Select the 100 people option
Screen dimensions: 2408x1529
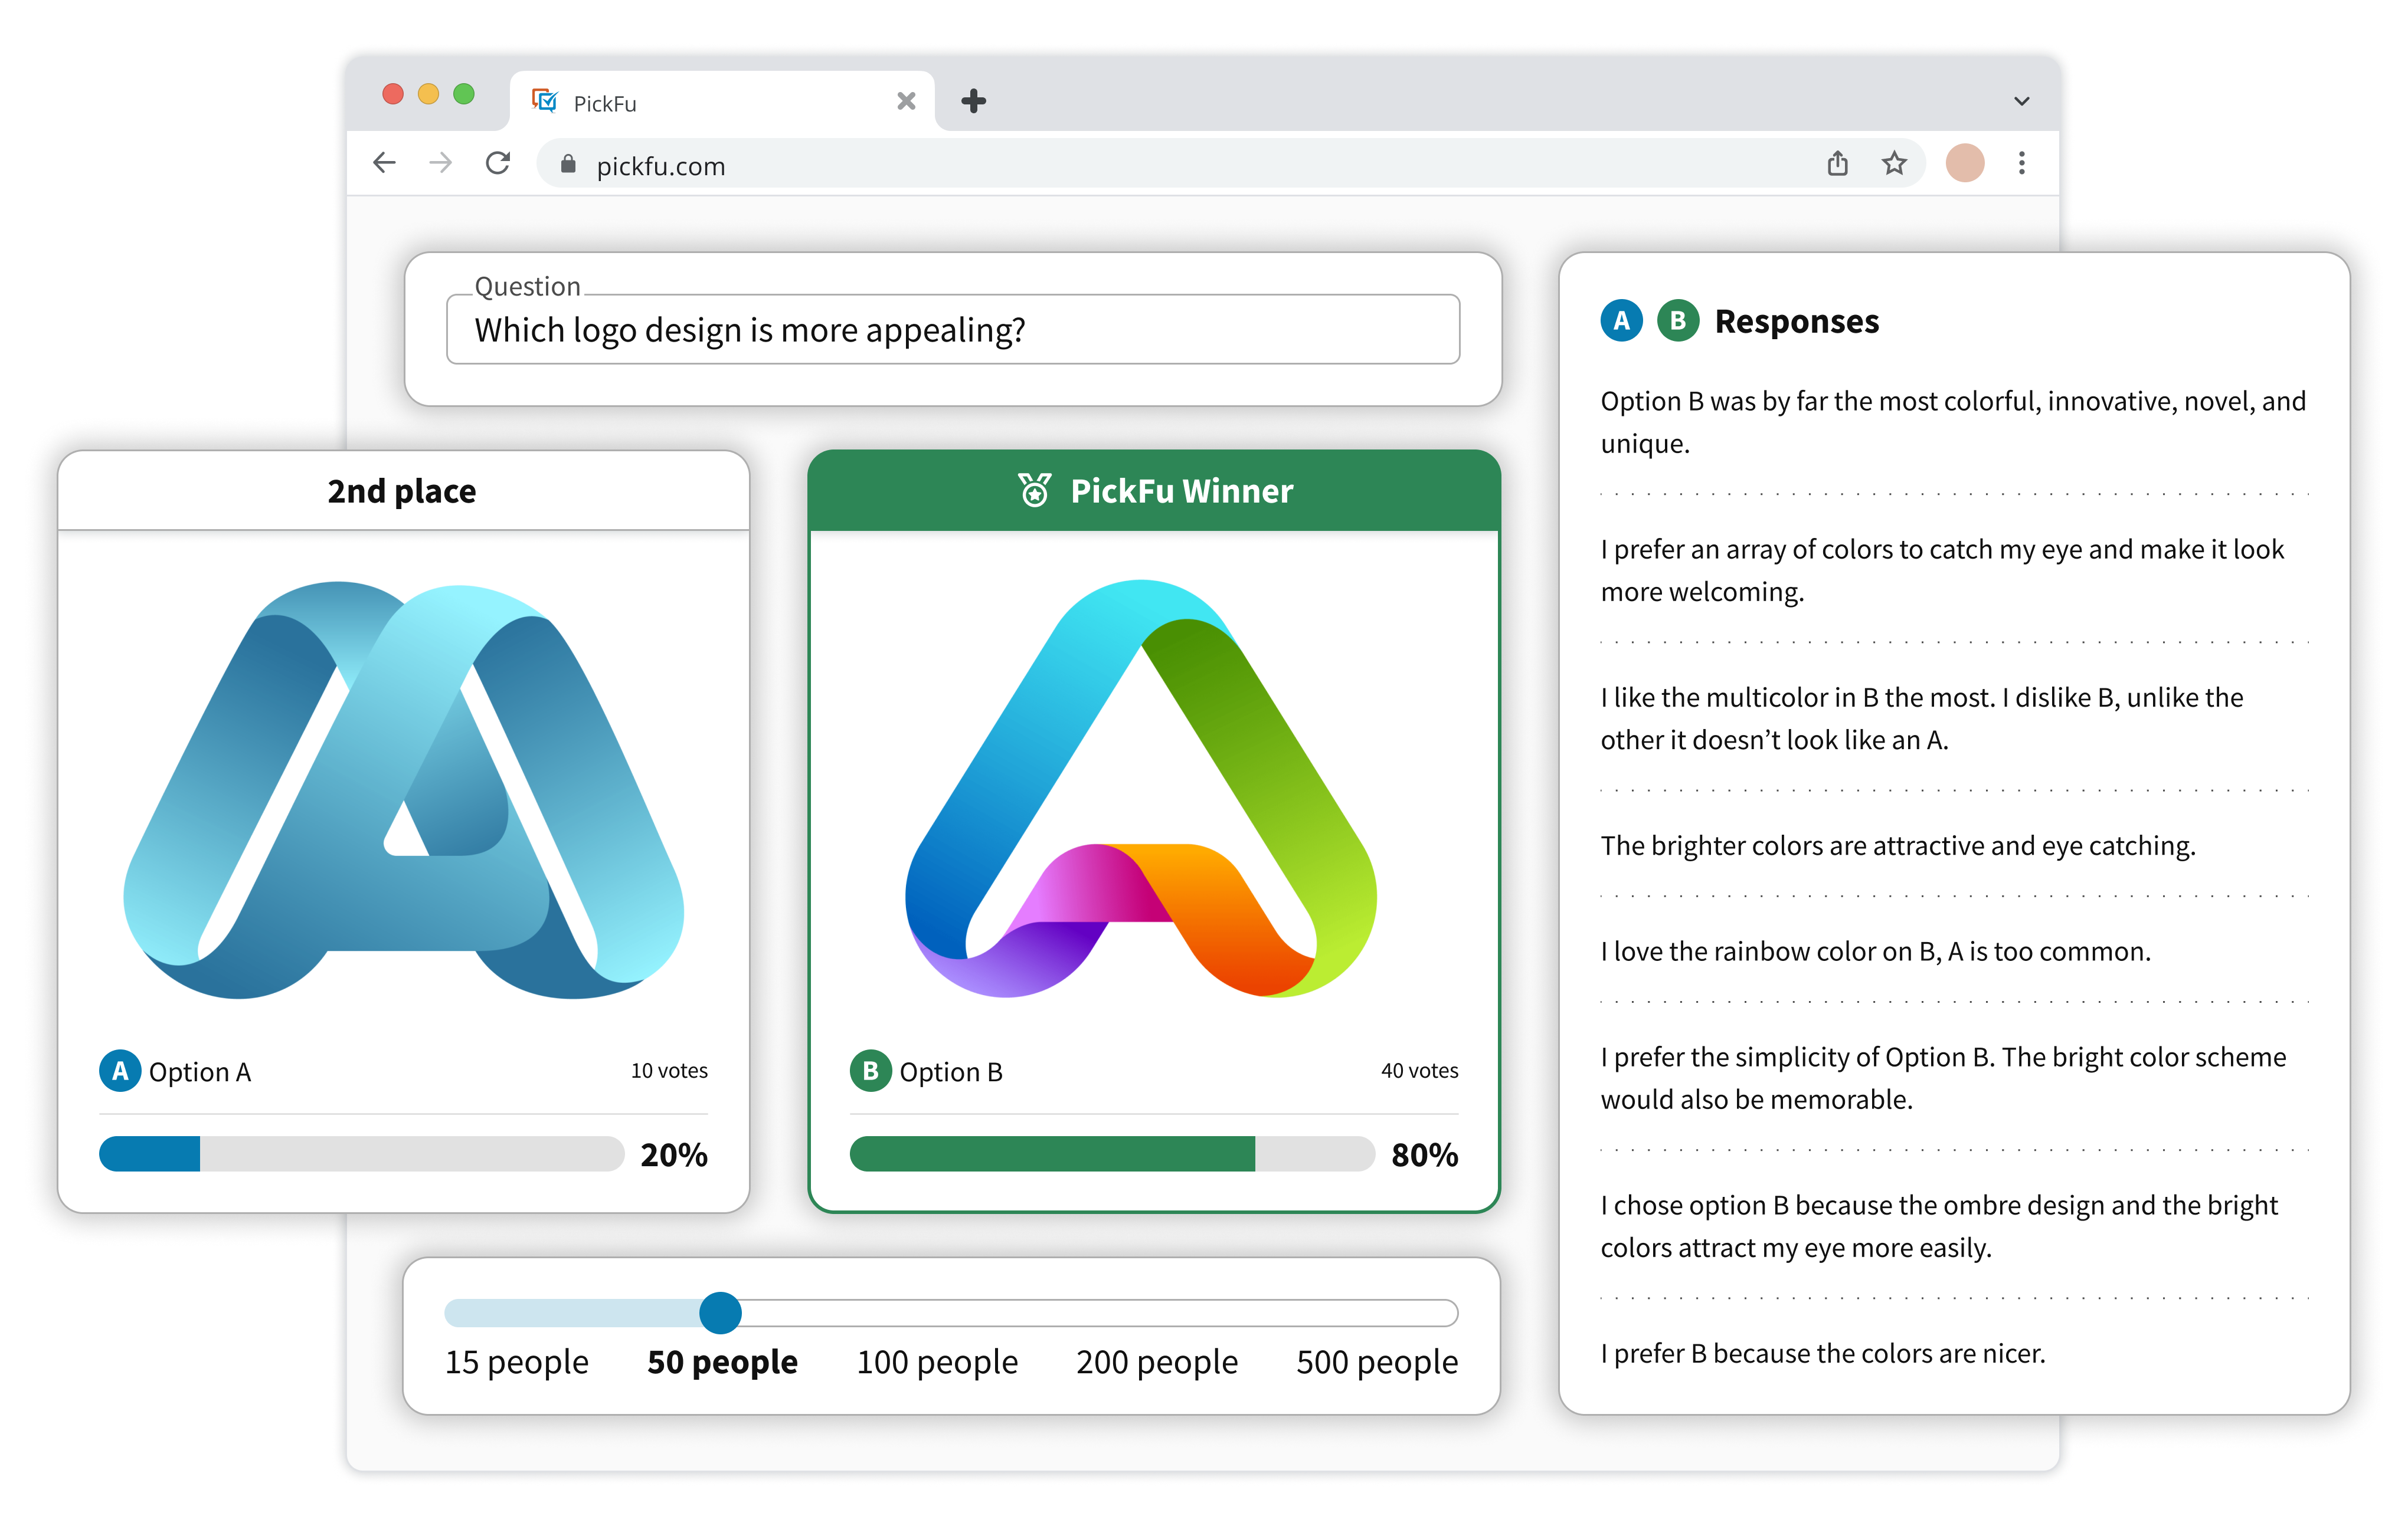click(936, 1362)
